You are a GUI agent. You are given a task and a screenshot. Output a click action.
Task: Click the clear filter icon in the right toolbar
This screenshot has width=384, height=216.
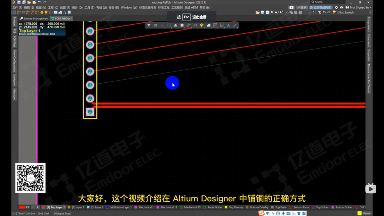(x=319, y=12)
